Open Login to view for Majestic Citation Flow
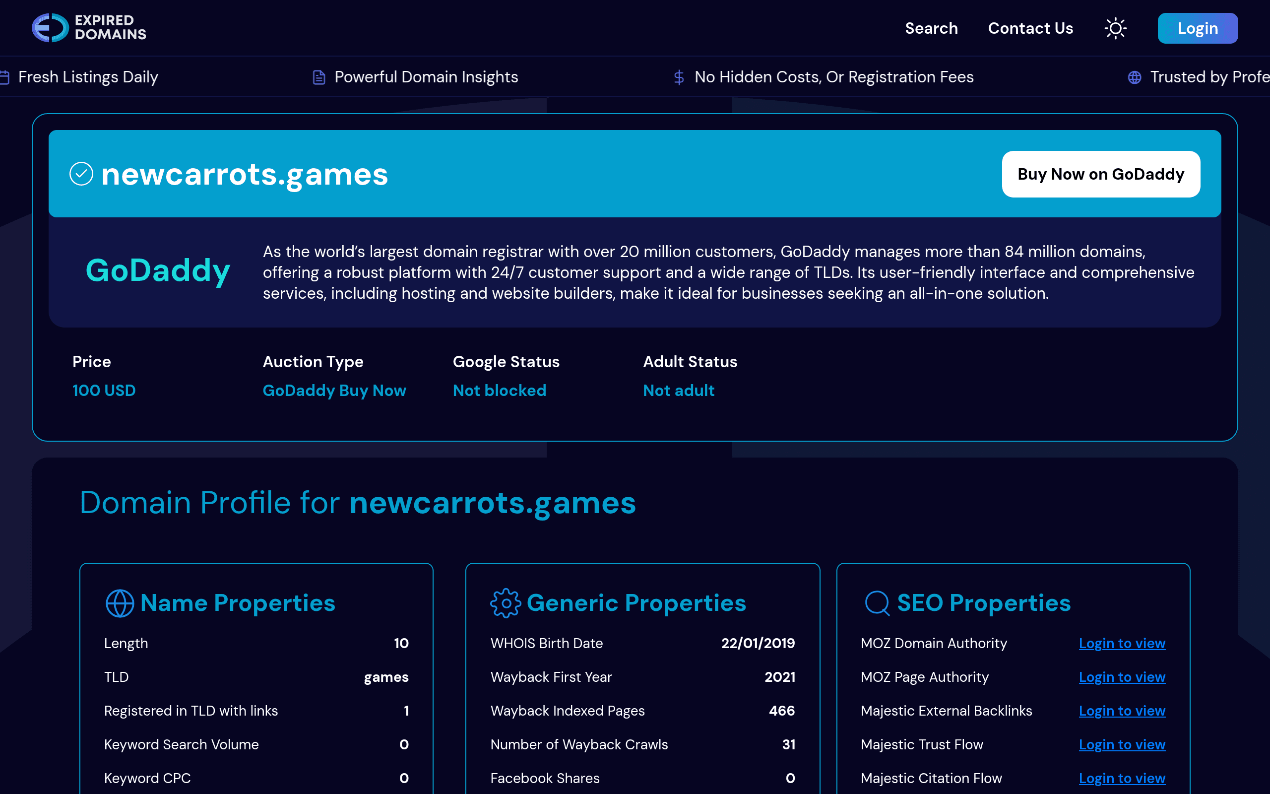This screenshot has width=1270, height=794. tap(1122, 778)
